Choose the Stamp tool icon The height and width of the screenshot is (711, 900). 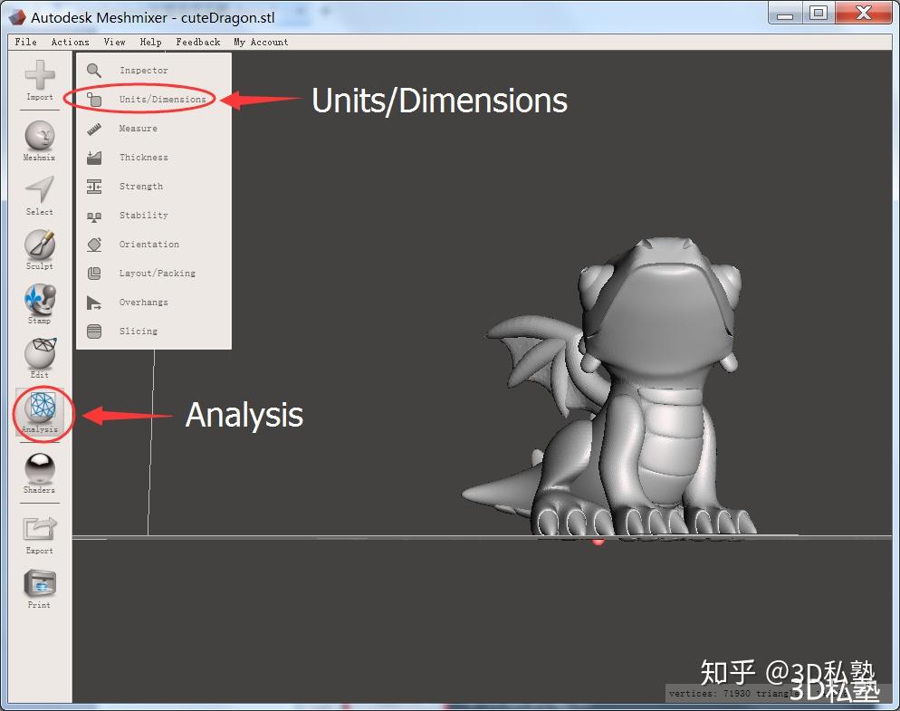pos(40,299)
